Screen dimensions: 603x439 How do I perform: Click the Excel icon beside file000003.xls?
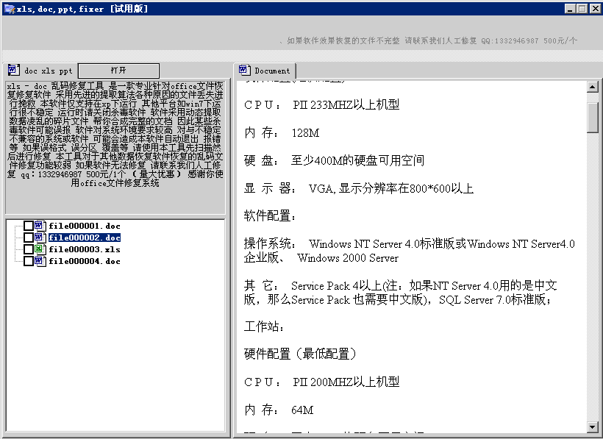coord(39,249)
